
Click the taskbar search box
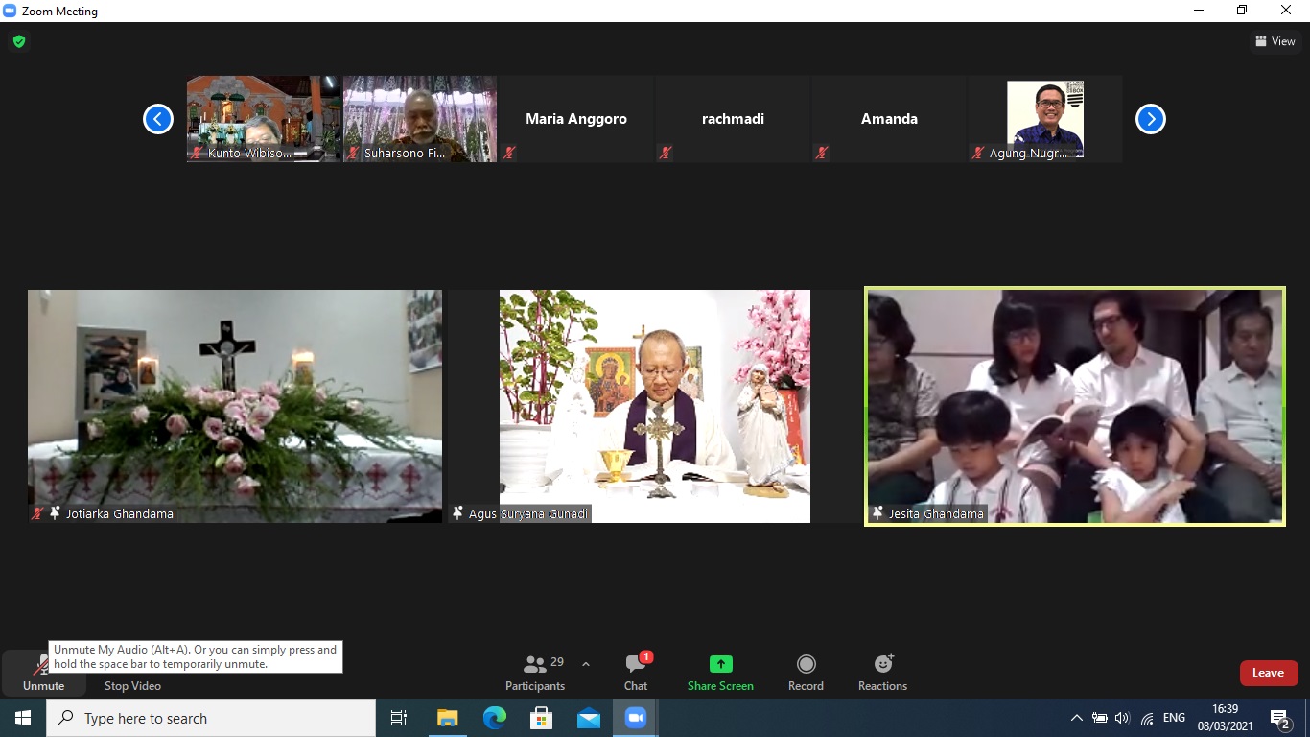211,718
